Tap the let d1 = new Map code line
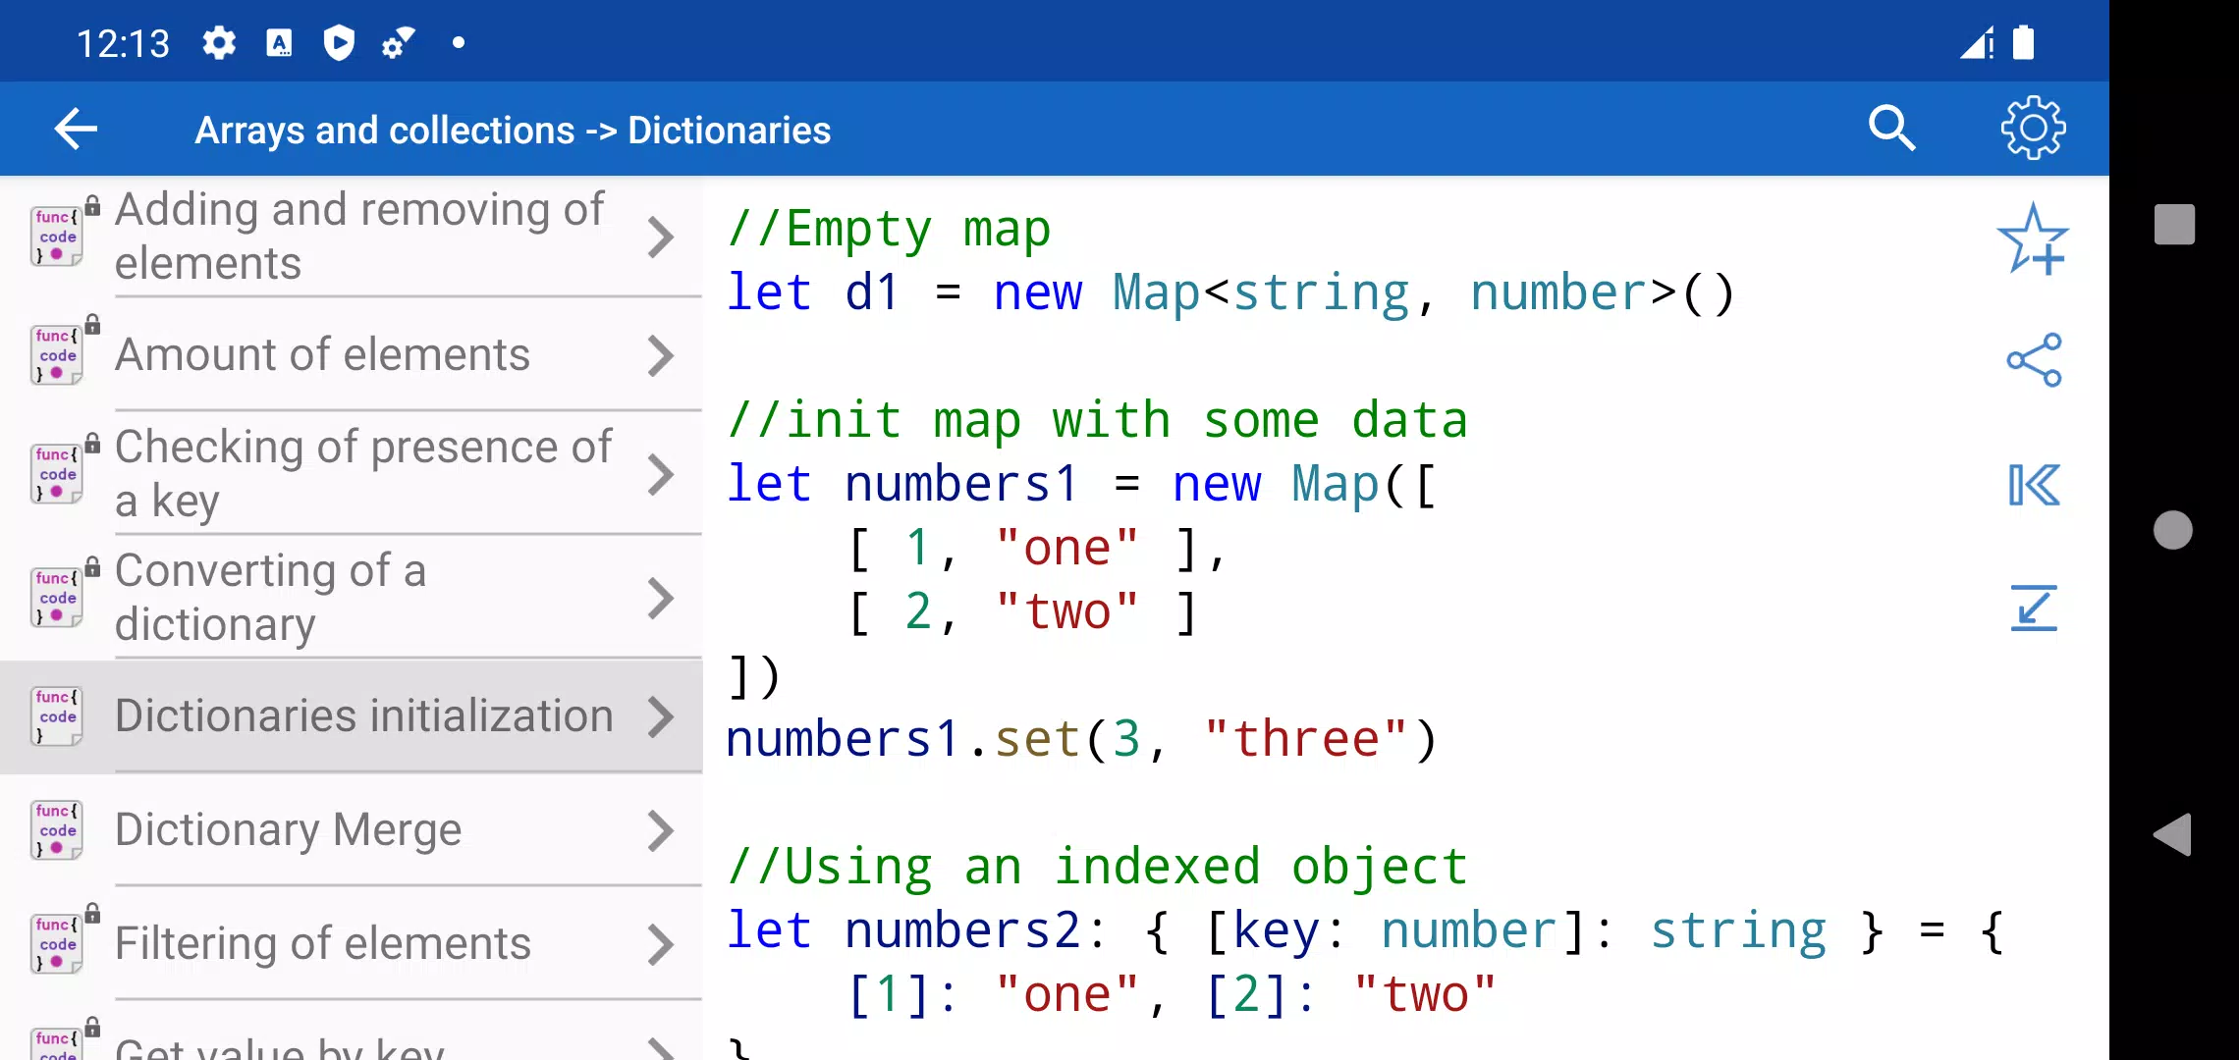Image resolution: width=2239 pixels, height=1060 pixels. click(1230, 293)
